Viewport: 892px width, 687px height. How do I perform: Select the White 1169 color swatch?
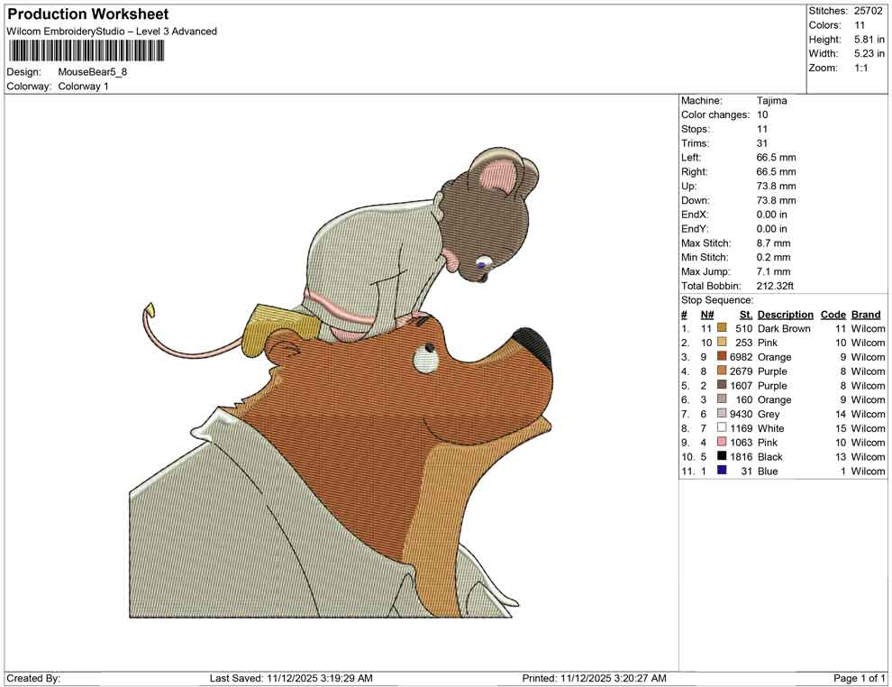(724, 428)
